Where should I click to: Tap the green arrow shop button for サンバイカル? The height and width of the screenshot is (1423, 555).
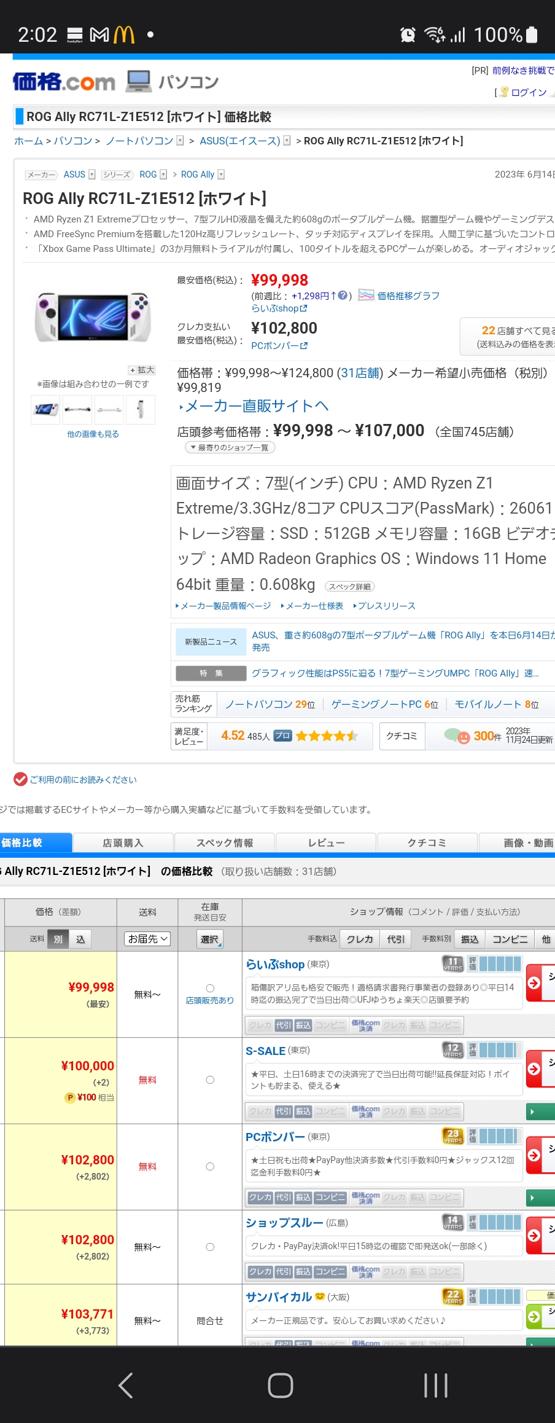pyautogui.click(x=540, y=1317)
